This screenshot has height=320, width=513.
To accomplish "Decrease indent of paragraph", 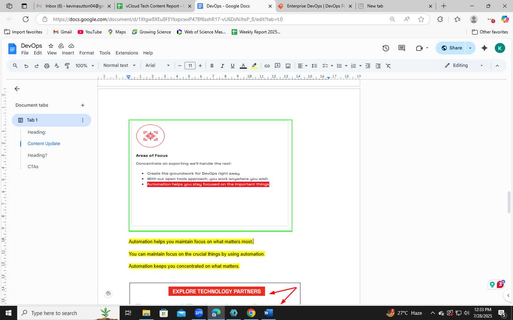I will [x=368, y=66].
